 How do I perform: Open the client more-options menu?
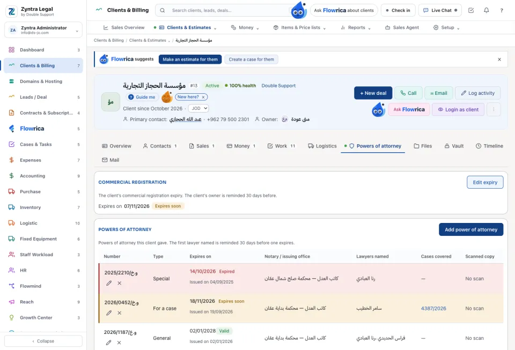coord(494,109)
